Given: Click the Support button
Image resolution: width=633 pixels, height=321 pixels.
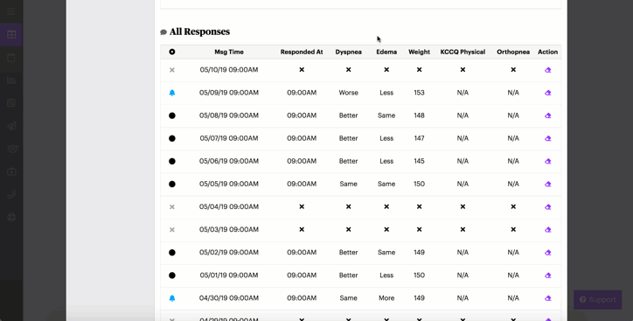Looking at the screenshot, I should (597, 300).
